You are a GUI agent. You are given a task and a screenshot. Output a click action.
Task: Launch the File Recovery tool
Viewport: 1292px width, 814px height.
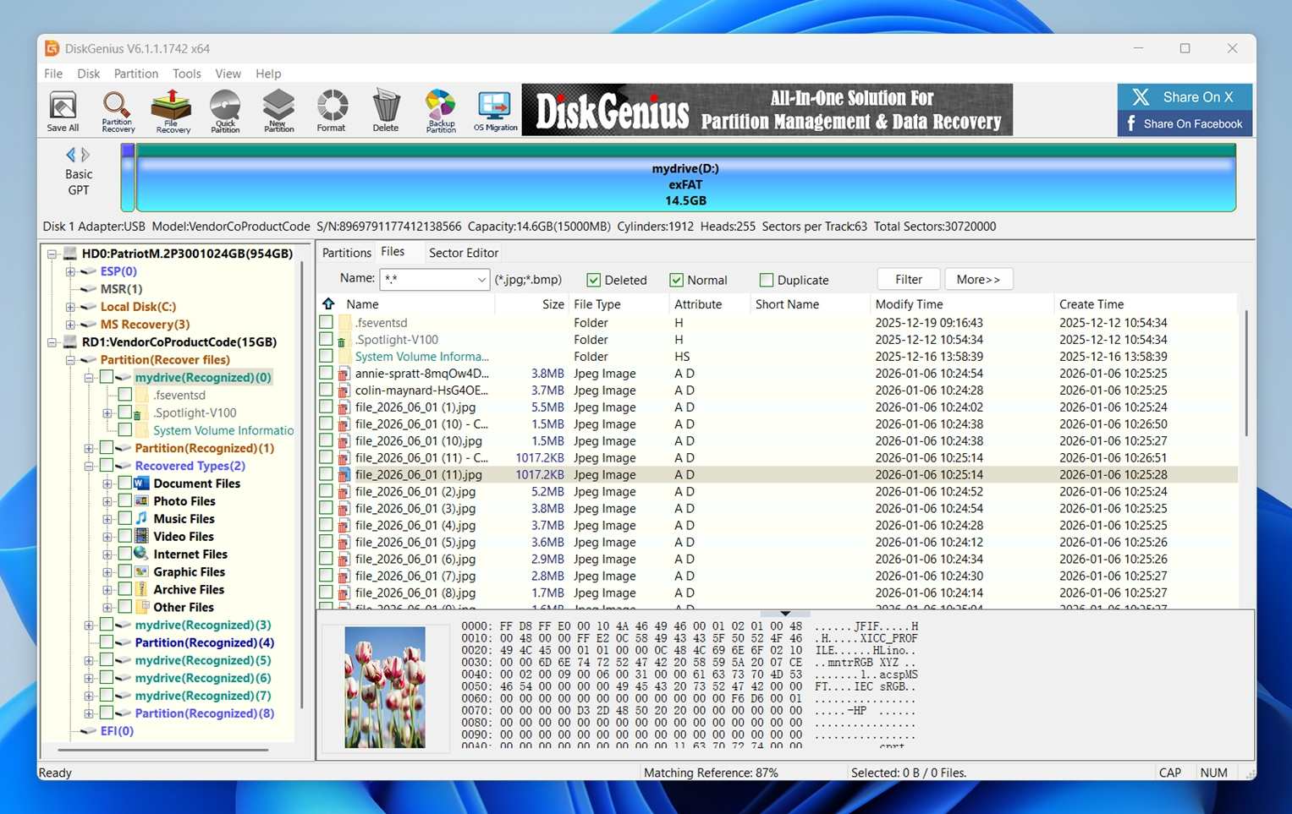173,112
